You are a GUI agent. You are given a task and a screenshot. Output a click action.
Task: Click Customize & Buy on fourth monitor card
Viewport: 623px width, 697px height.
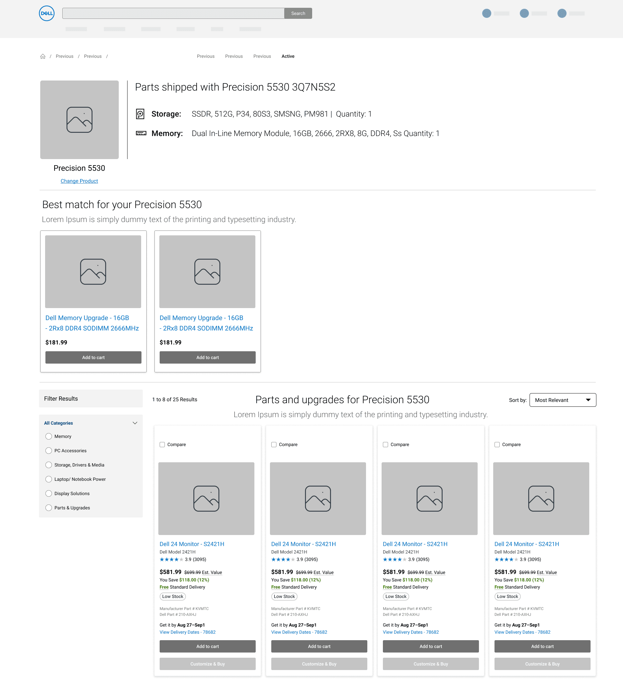pos(543,664)
